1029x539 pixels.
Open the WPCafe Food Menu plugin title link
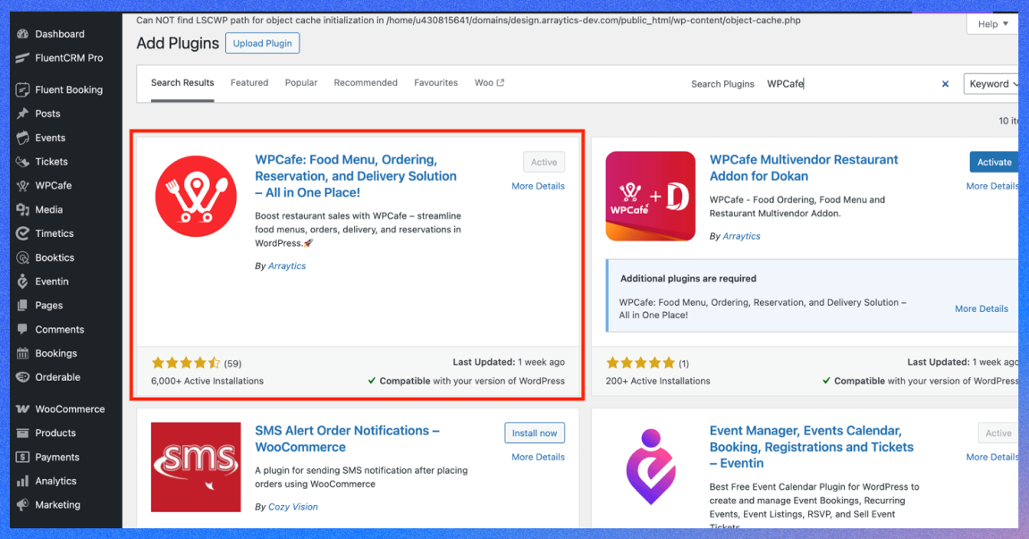356,176
